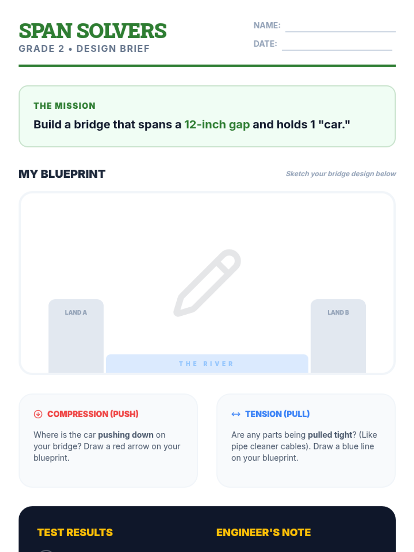Click the pencil icon in the blueprint area
The height and width of the screenshot is (552, 414).
point(207,283)
